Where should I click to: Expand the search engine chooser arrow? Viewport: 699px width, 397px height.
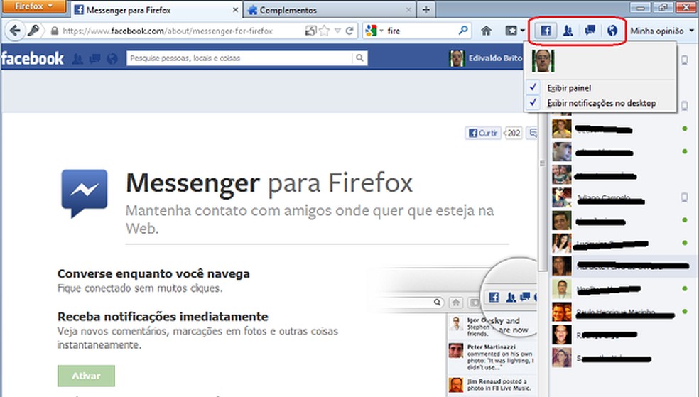[x=381, y=31]
